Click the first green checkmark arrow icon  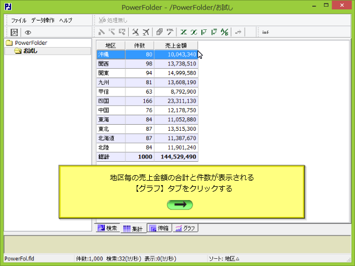point(204,32)
